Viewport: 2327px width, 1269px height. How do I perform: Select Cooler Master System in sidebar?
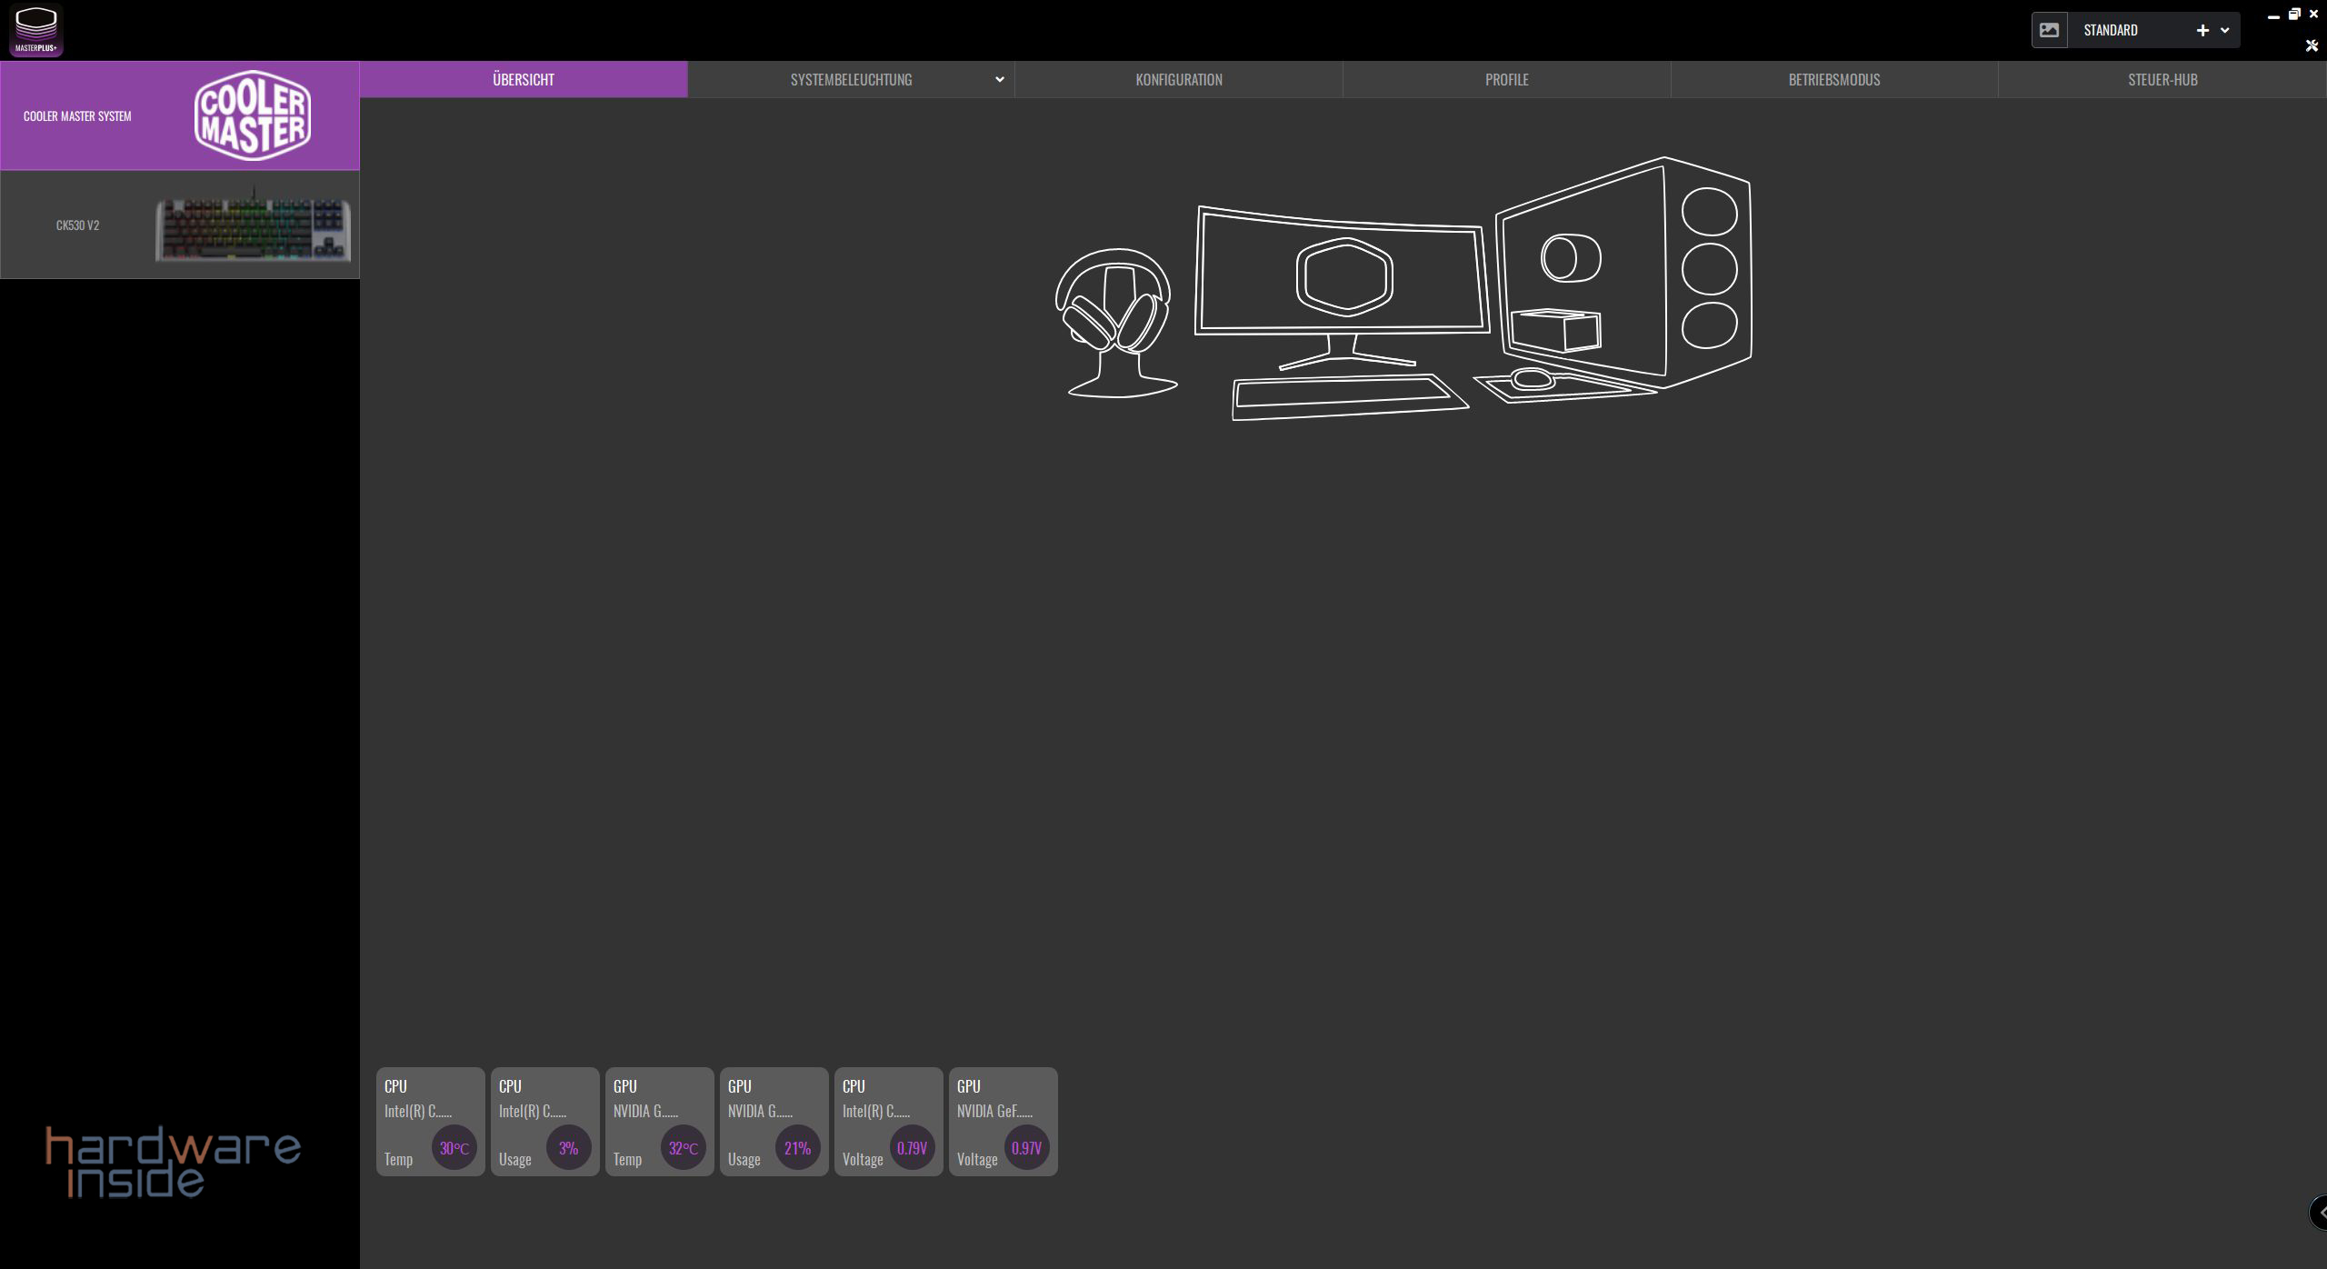pos(180,115)
